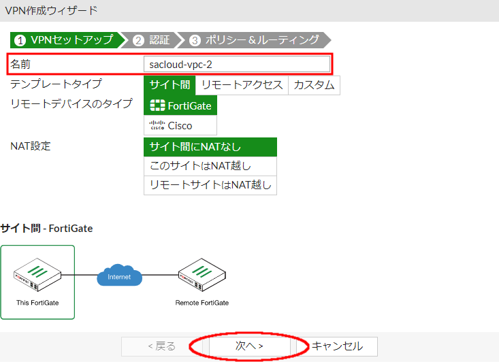Click the Internet cloud icon in diagram
The image size is (499, 364).
[x=119, y=277]
